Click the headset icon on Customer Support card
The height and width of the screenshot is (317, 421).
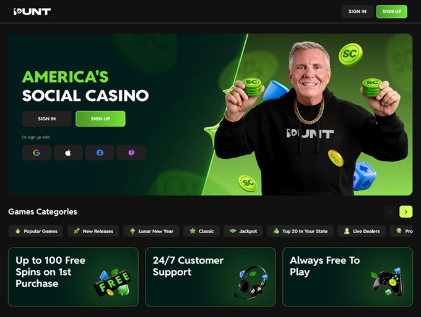(x=250, y=282)
